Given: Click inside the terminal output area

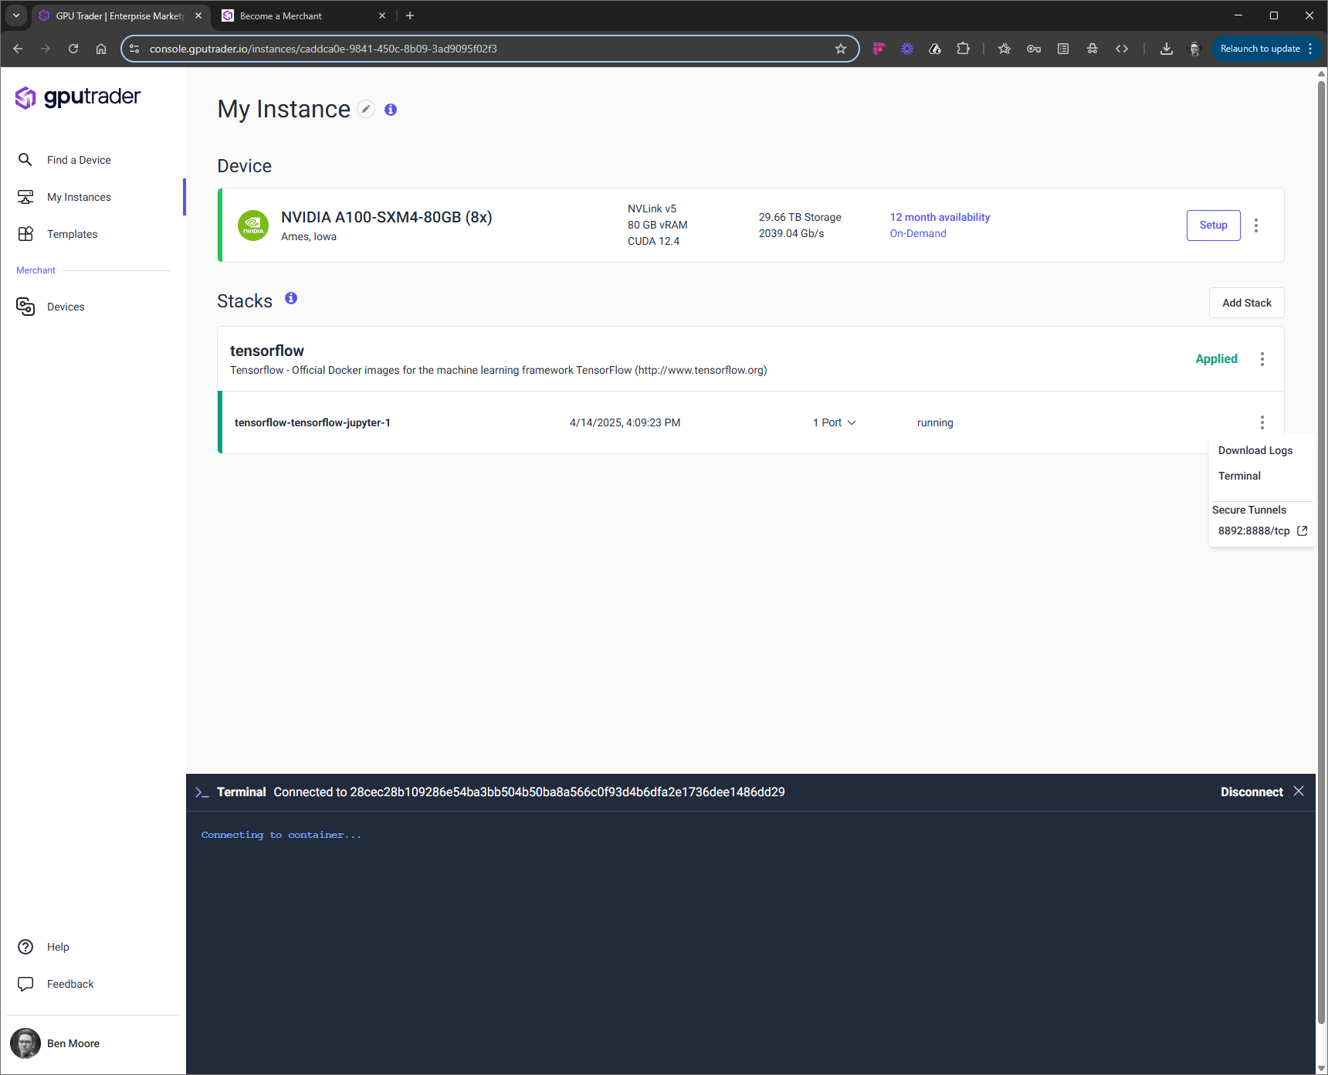Looking at the screenshot, I should (750, 942).
